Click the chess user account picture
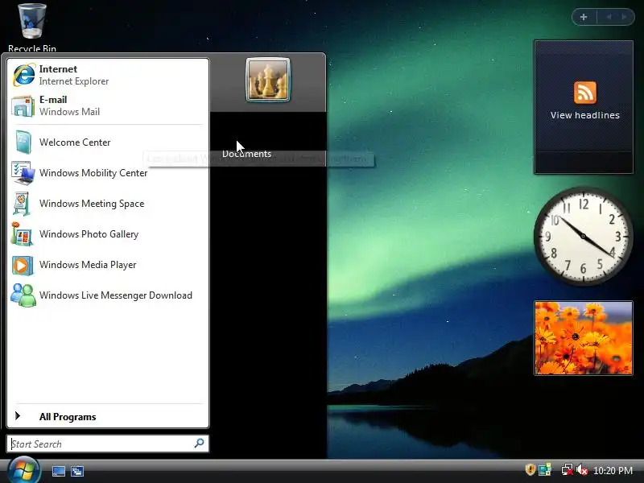The image size is (644, 483). (x=268, y=80)
